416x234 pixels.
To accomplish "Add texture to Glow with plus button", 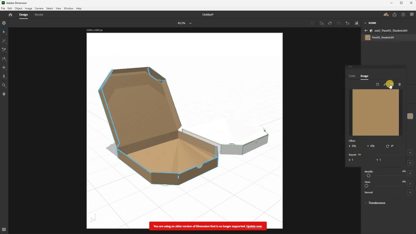I will [x=410, y=184].
